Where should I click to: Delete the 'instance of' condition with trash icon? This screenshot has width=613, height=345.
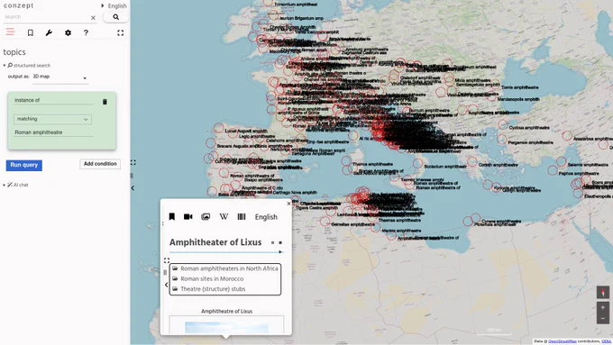pos(105,102)
